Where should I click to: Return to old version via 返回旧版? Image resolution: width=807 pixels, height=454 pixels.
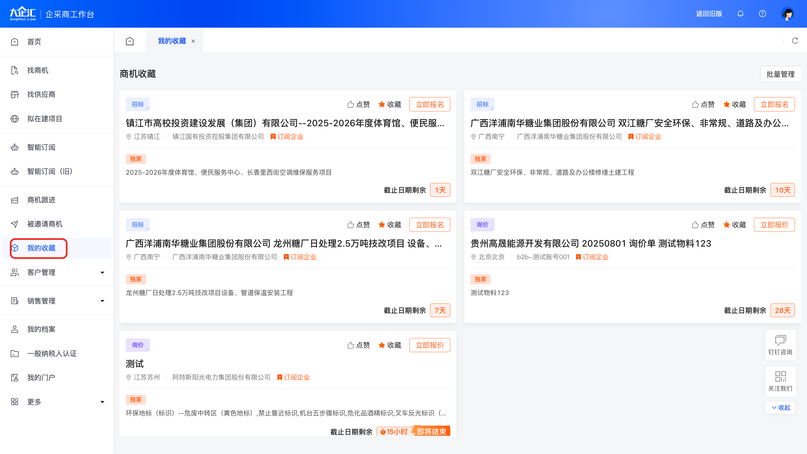tap(709, 14)
